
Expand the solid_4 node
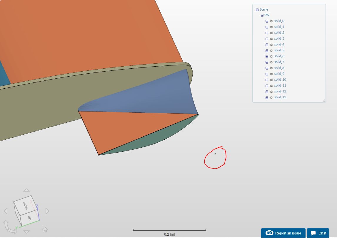[267, 45]
